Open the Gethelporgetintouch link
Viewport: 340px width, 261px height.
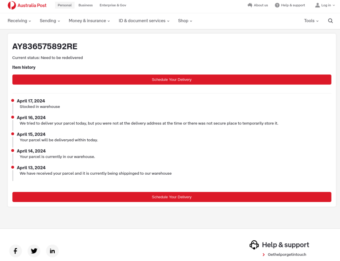pos(286,254)
